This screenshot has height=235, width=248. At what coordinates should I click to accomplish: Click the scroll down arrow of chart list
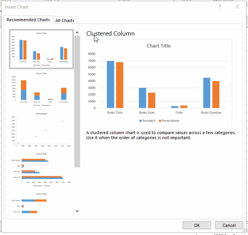coord(77,211)
